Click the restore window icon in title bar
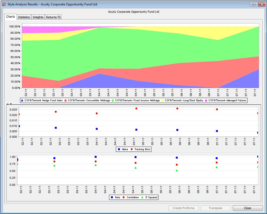 [254, 4]
